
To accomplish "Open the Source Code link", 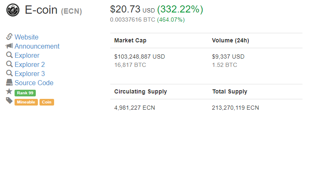I will click(34, 83).
